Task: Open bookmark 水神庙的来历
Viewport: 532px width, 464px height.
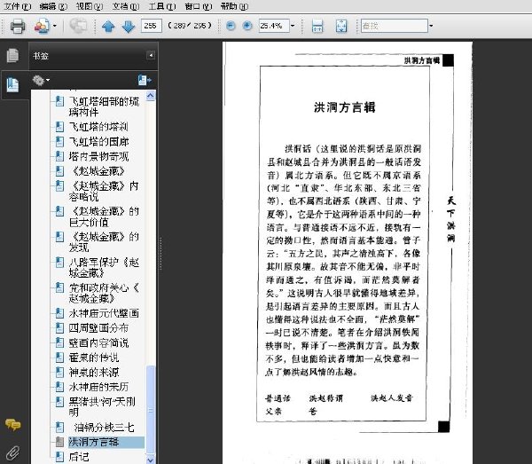Action: pos(98,387)
